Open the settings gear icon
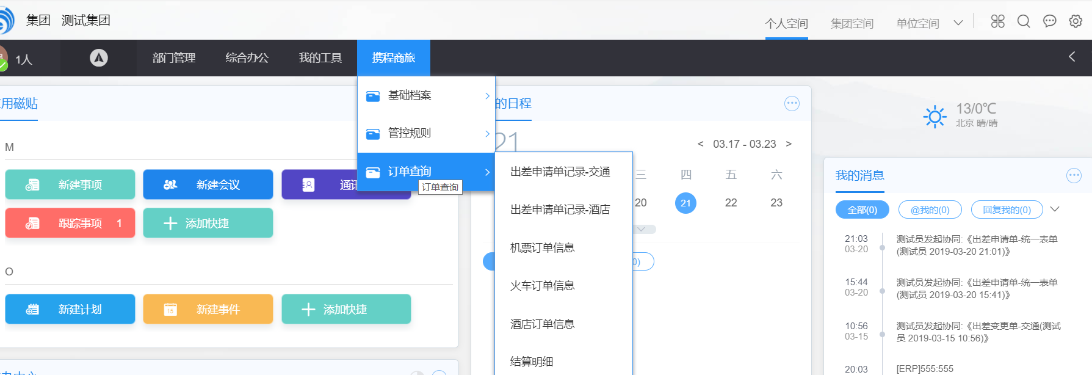The width and height of the screenshot is (1092, 375). coord(1076,21)
